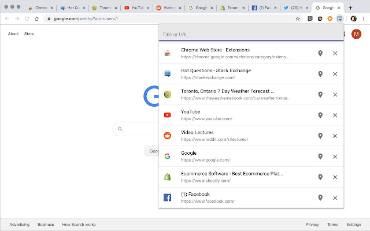
Task: Close the Google entry in tab list
Action: point(335,157)
